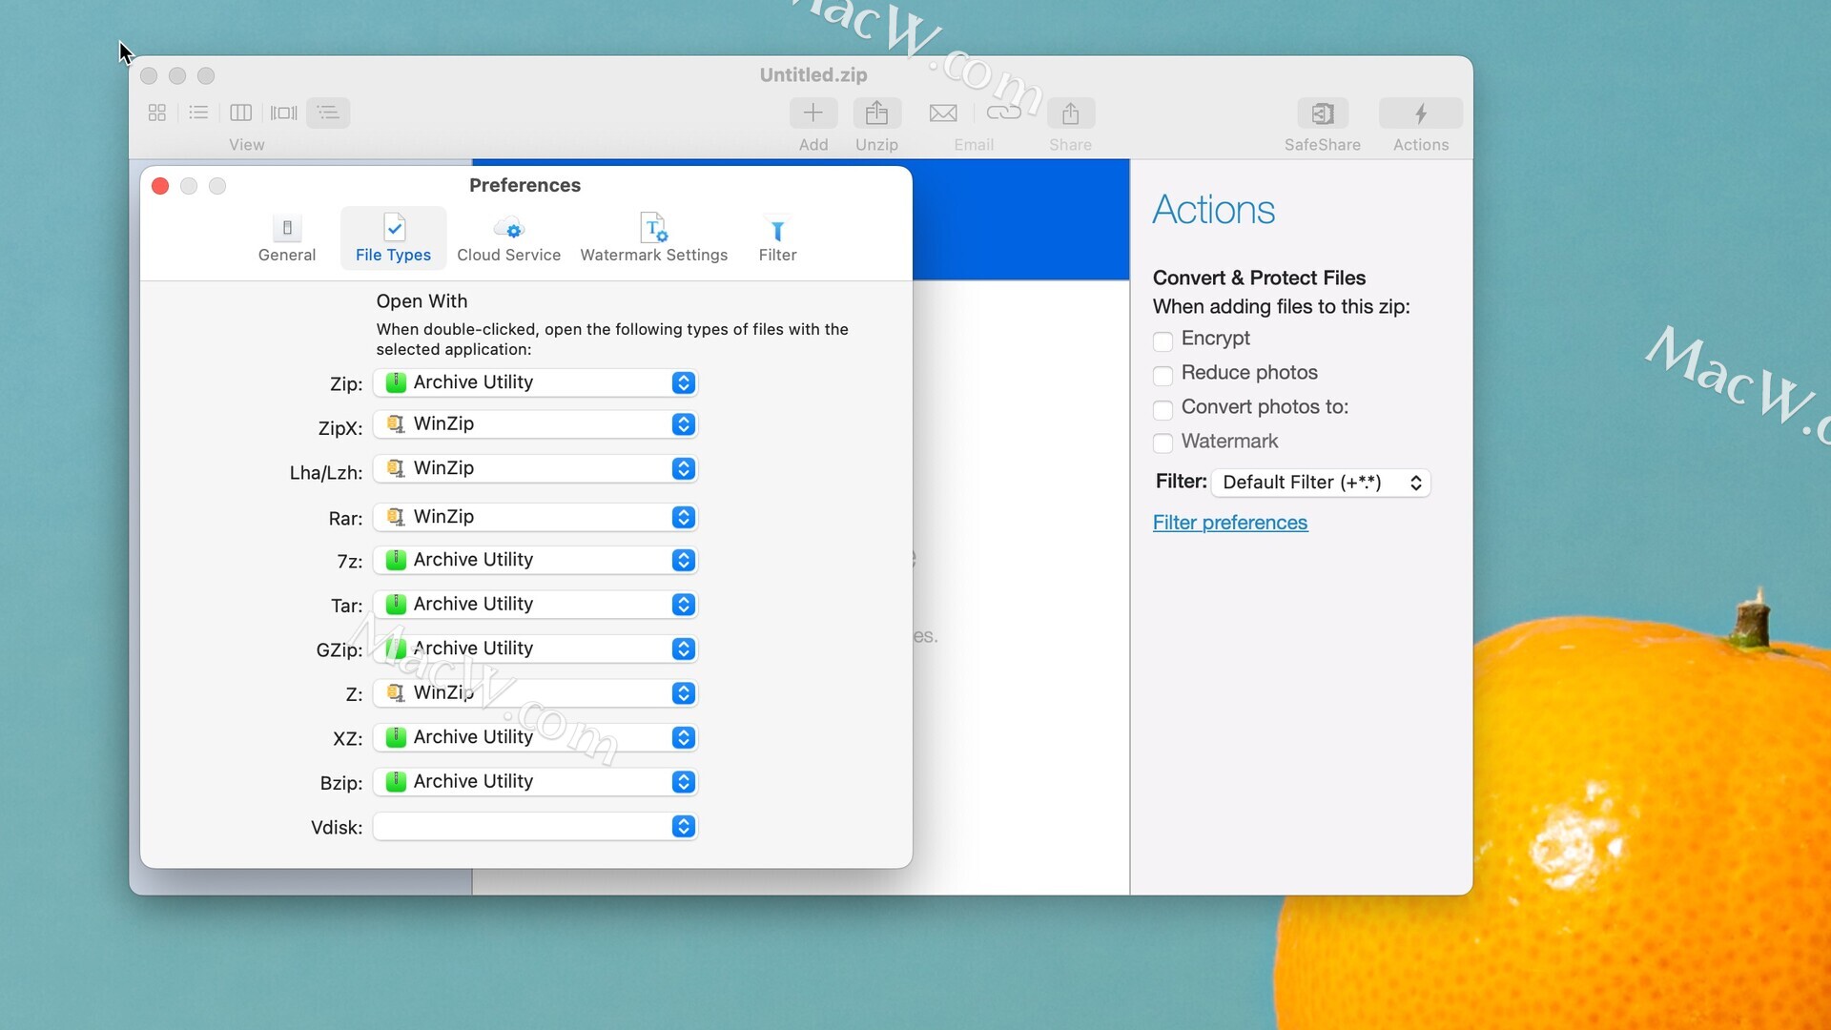Switch to column view icon
The width and height of the screenshot is (1831, 1030).
pyautogui.click(x=240, y=113)
